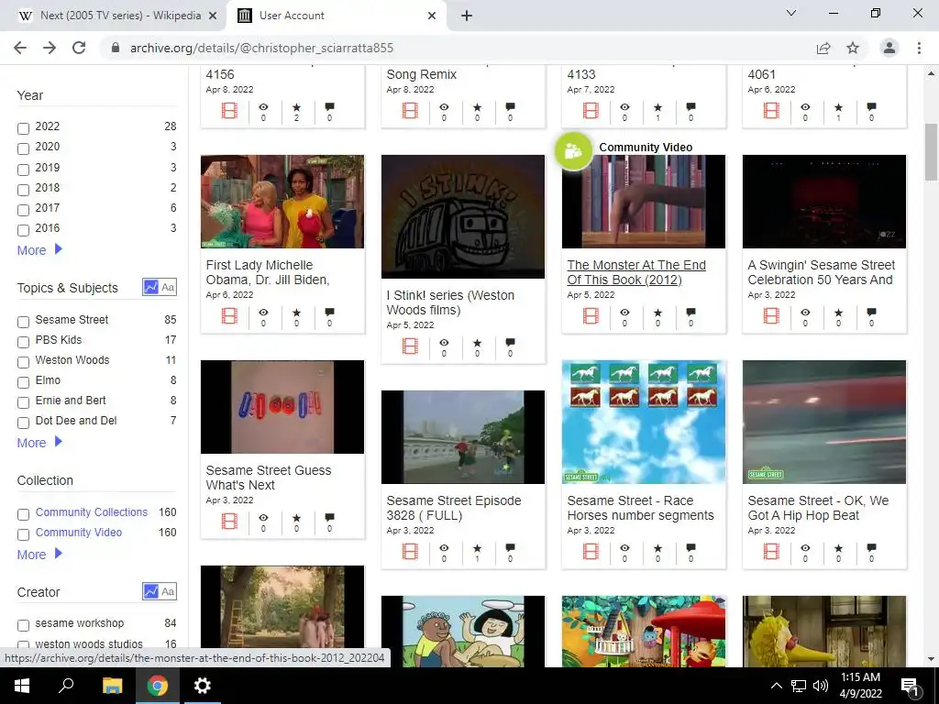Expand More under Collection
The width and height of the screenshot is (939, 704).
39,555
